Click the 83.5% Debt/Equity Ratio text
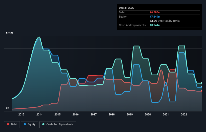 coord(165,21)
